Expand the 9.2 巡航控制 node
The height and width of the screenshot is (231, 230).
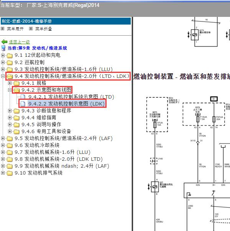click(x=3, y=62)
